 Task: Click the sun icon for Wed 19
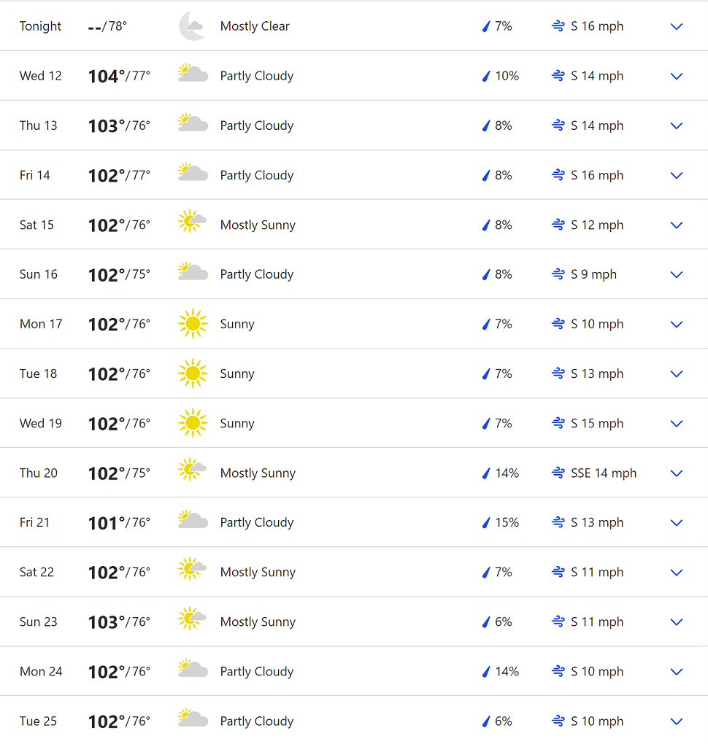point(192,423)
